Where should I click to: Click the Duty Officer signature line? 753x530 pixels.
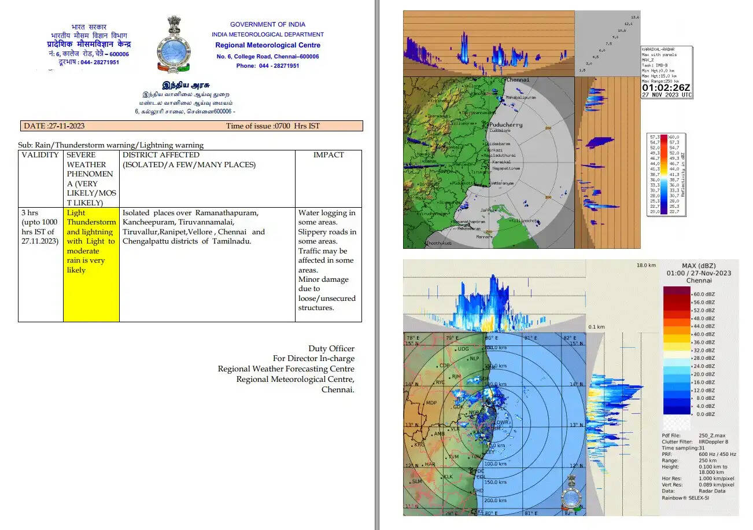click(331, 348)
